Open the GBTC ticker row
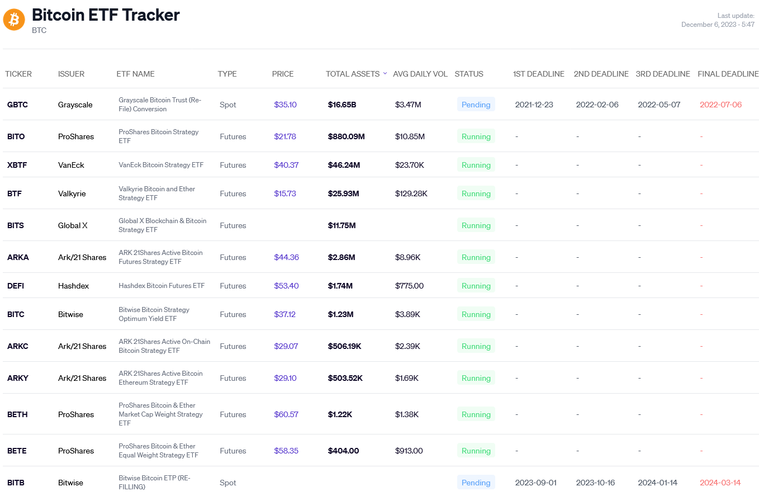This screenshot has width=759, height=496. (x=17, y=105)
